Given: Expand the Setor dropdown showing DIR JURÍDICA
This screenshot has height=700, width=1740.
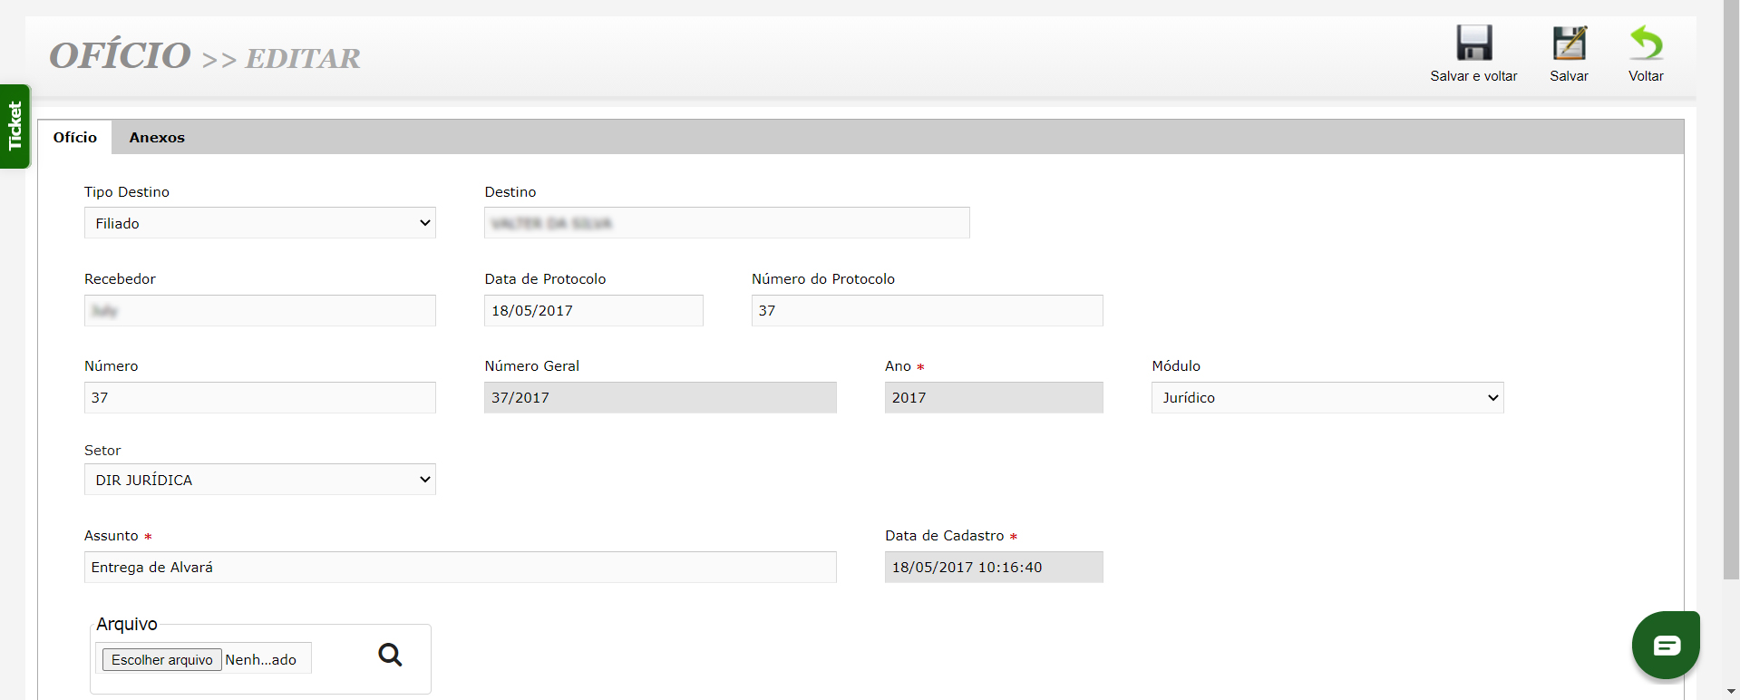Looking at the screenshot, I should pyautogui.click(x=259, y=480).
